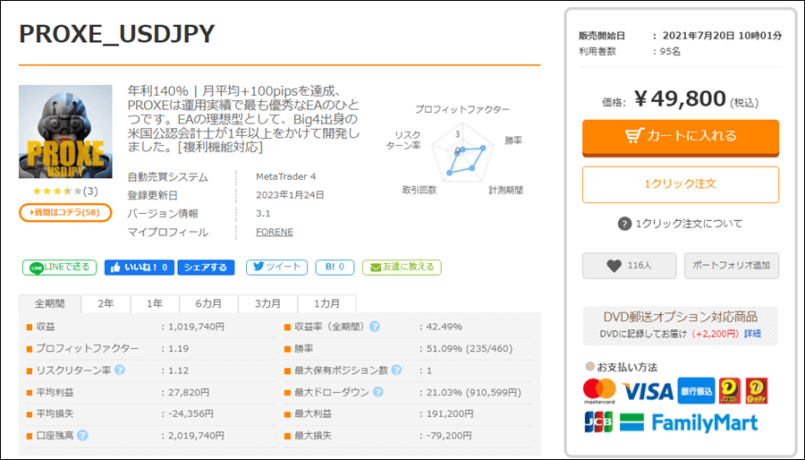Expand questions via 質問はコチラ(58) button
The image size is (805, 460).
(65, 212)
